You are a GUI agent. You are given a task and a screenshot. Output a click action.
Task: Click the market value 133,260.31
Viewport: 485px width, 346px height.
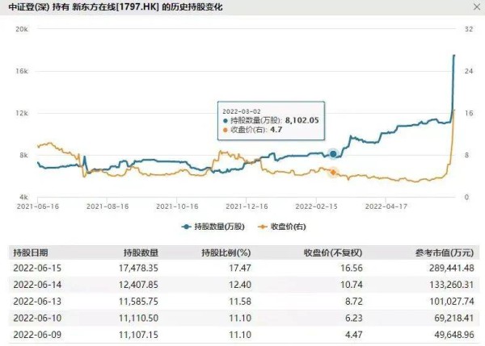[x=451, y=285]
